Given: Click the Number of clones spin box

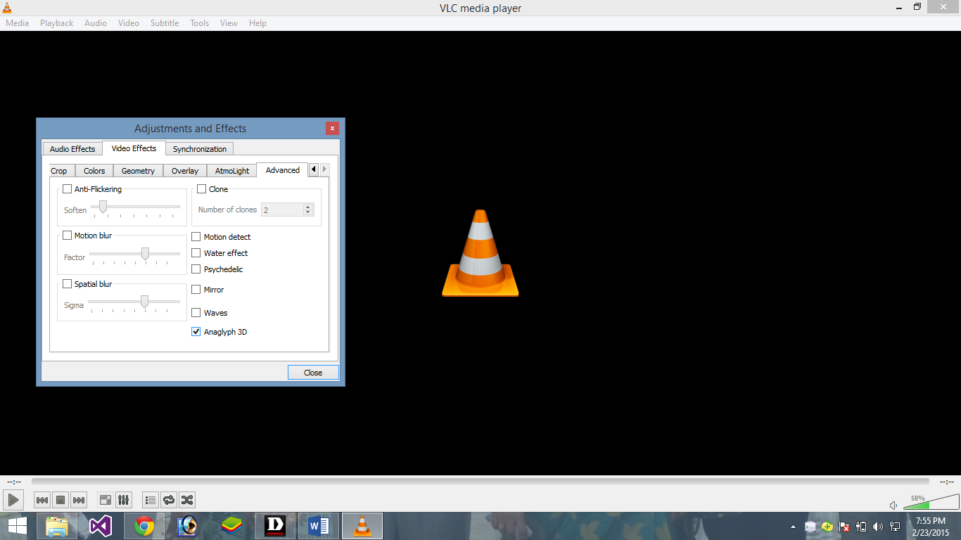Looking at the screenshot, I should (x=288, y=210).
